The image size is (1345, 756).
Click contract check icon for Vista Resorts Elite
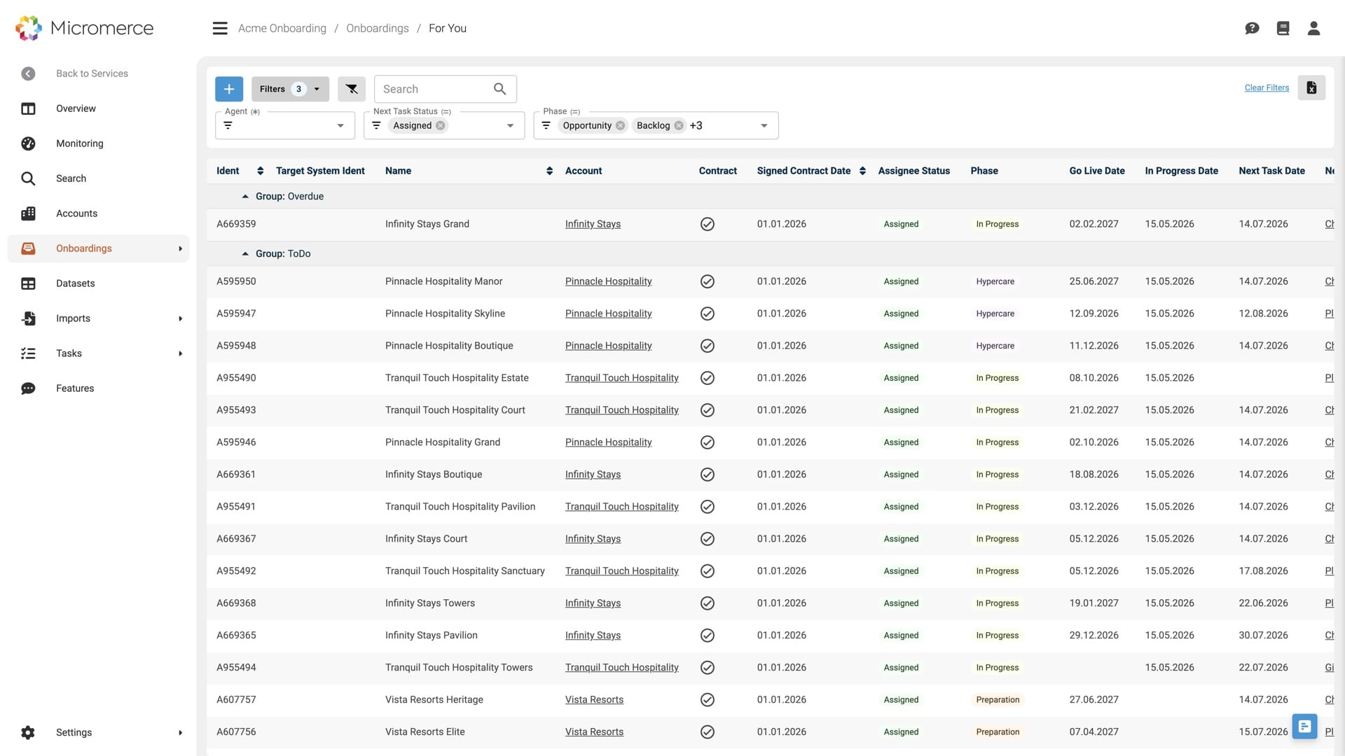pyautogui.click(x=708, y=732)
